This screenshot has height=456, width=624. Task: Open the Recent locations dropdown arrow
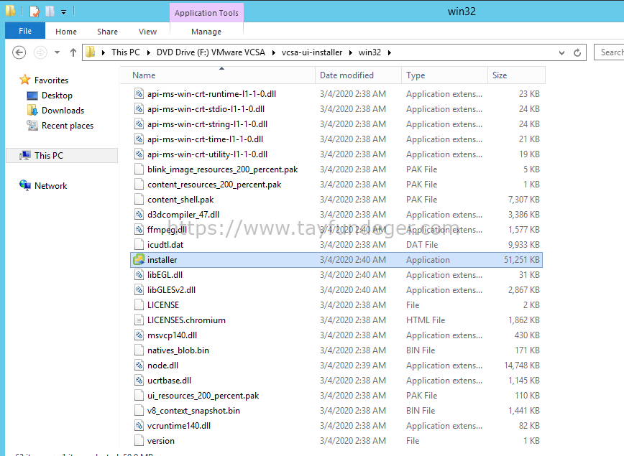(x=58, y=52)
